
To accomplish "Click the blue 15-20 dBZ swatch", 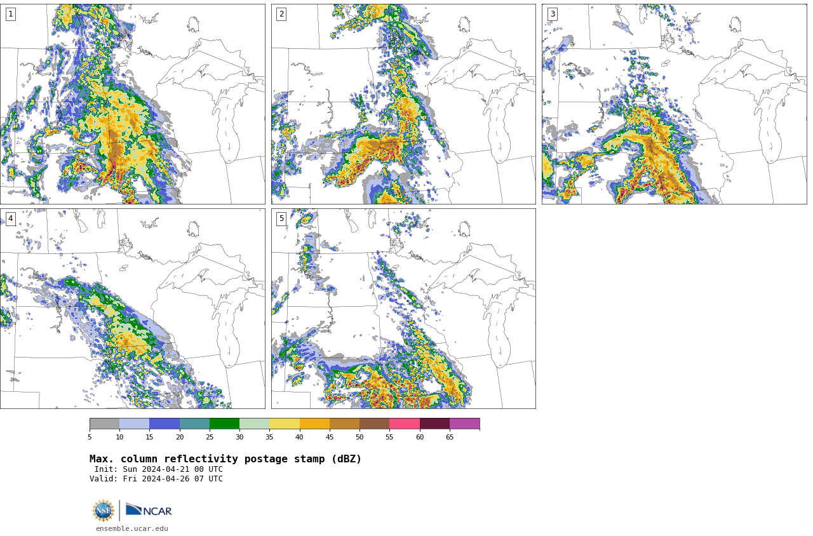I will tap(165, 424).
